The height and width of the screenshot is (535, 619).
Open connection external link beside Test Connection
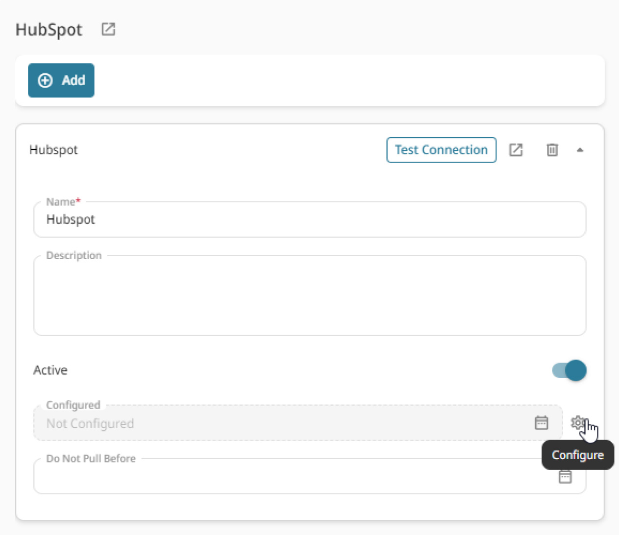pos(516,150)
